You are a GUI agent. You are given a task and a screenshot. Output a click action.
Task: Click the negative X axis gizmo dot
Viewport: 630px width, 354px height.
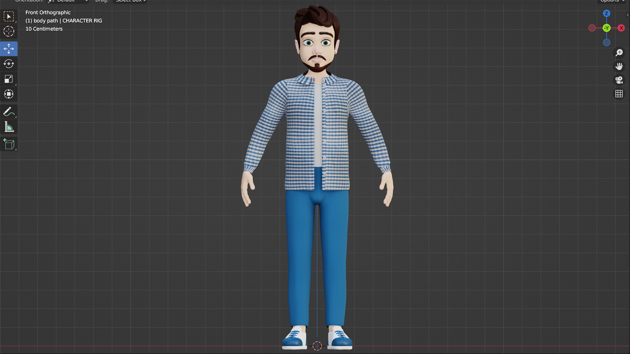(x=592, y=28)
